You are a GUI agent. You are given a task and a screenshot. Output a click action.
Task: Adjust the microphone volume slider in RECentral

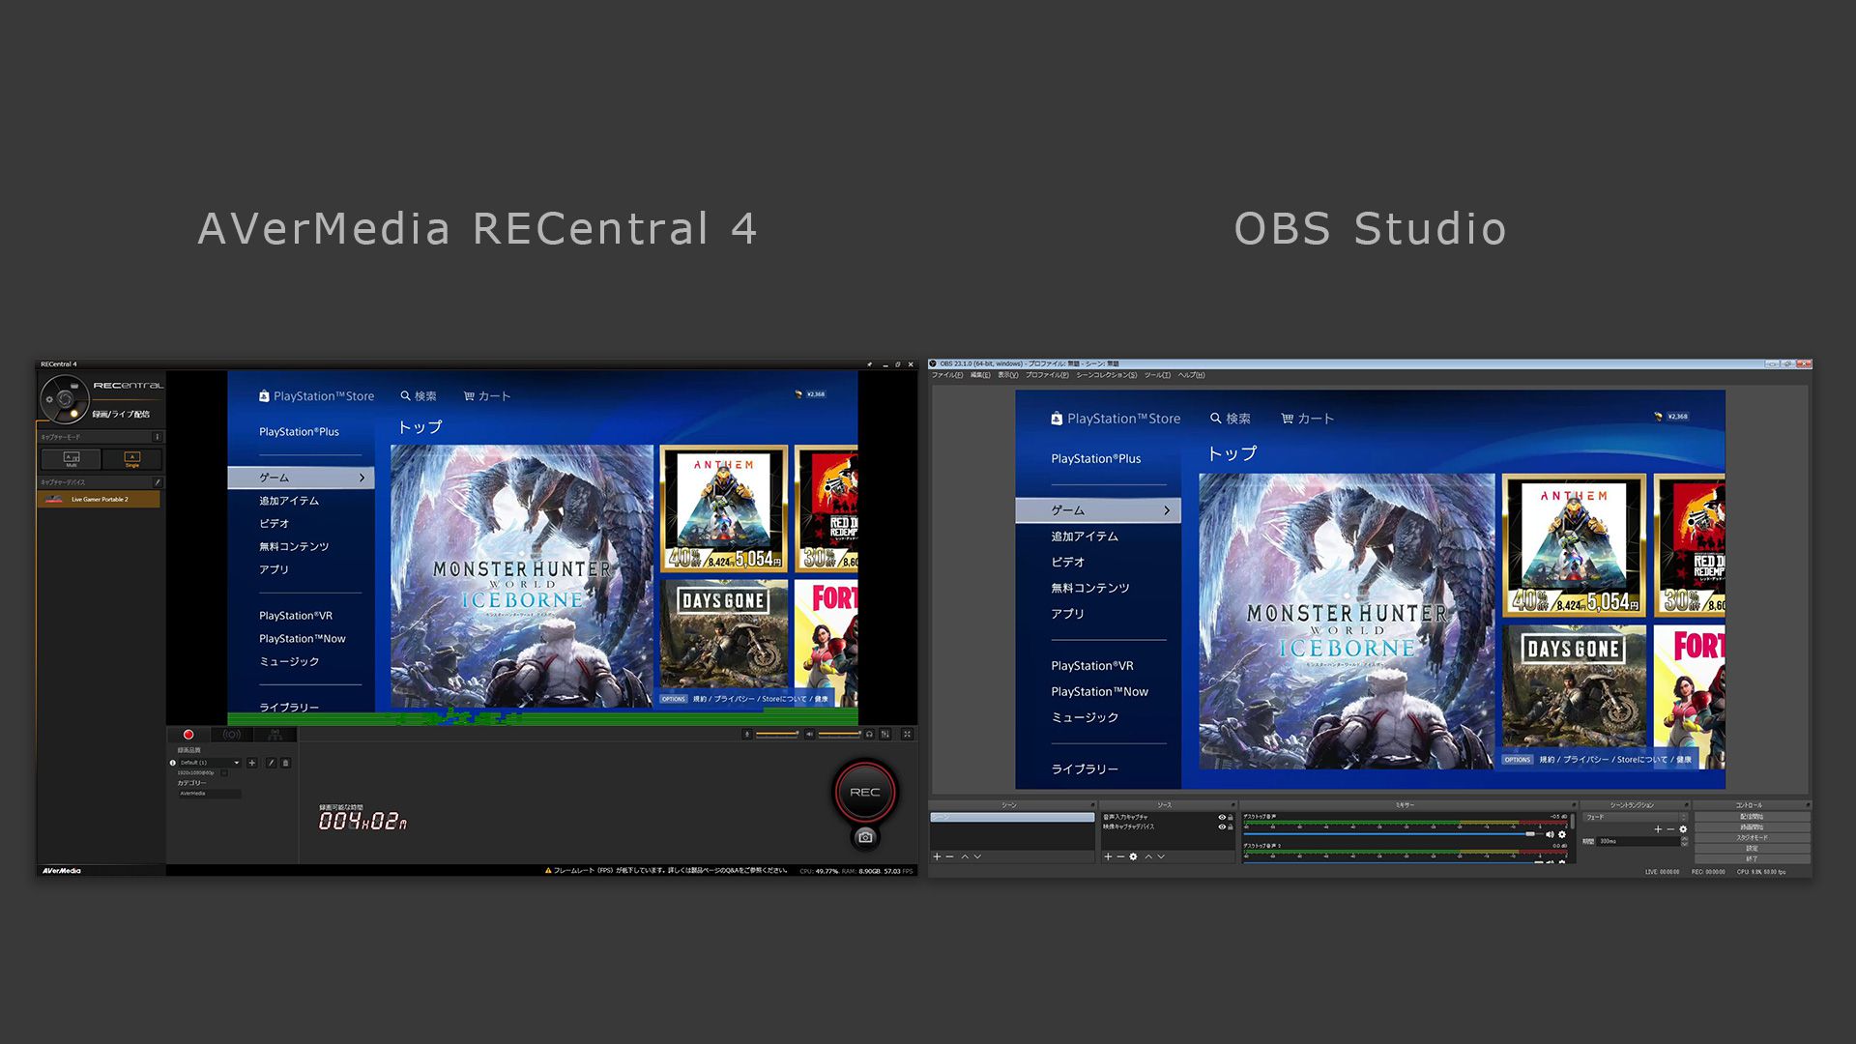pos(777,734)
